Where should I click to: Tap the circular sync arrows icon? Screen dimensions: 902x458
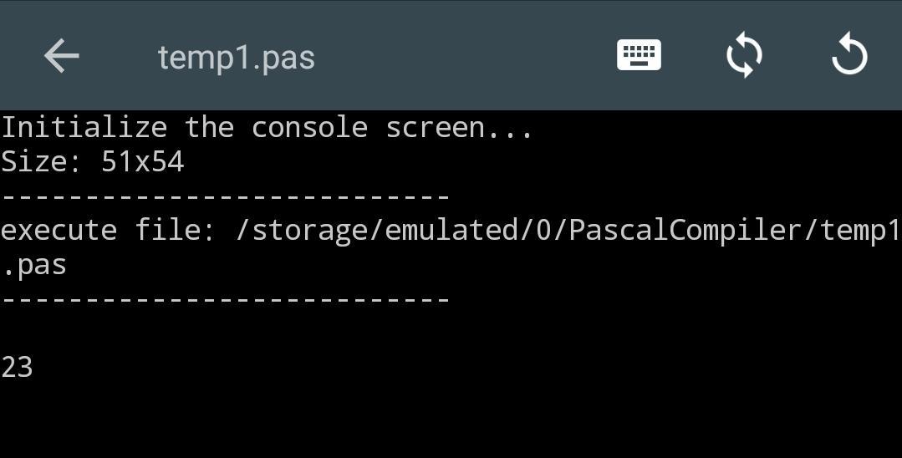744,56
